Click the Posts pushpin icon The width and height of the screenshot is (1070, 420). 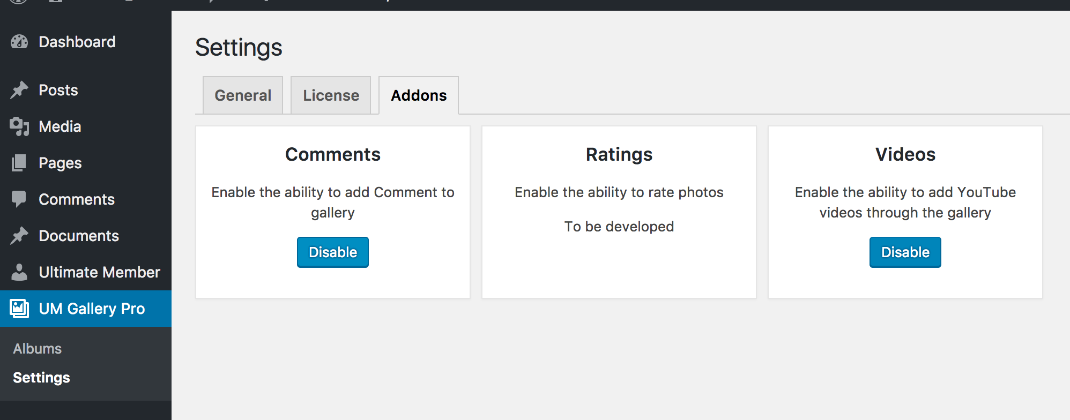coord(19,90)
